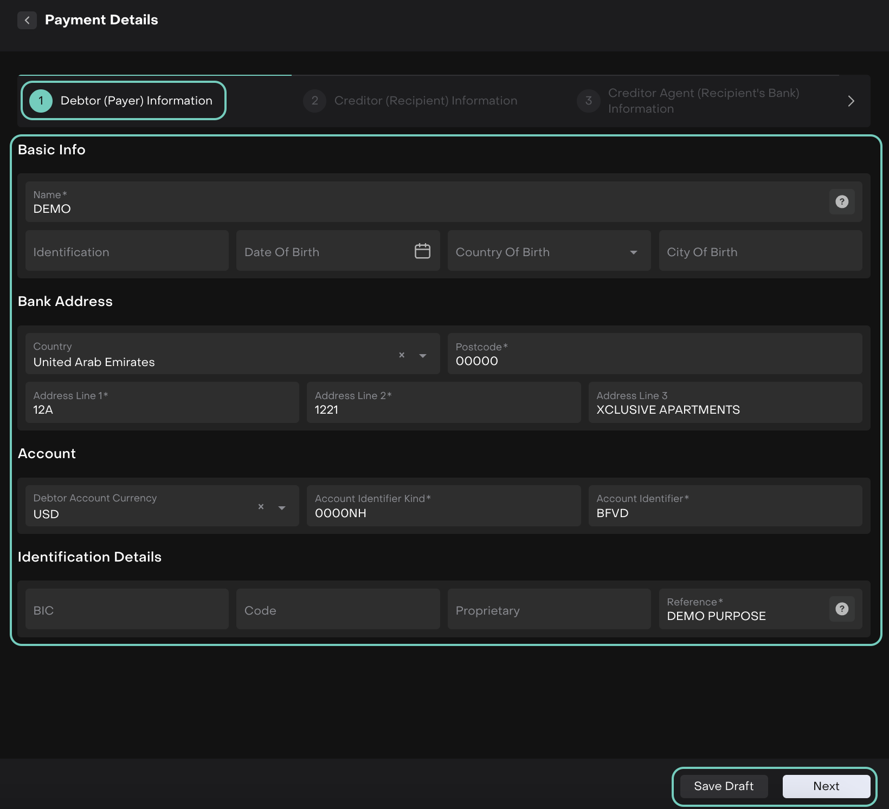Switch to Creditor Agent (Recipient's Bank) step

point(688,101)
